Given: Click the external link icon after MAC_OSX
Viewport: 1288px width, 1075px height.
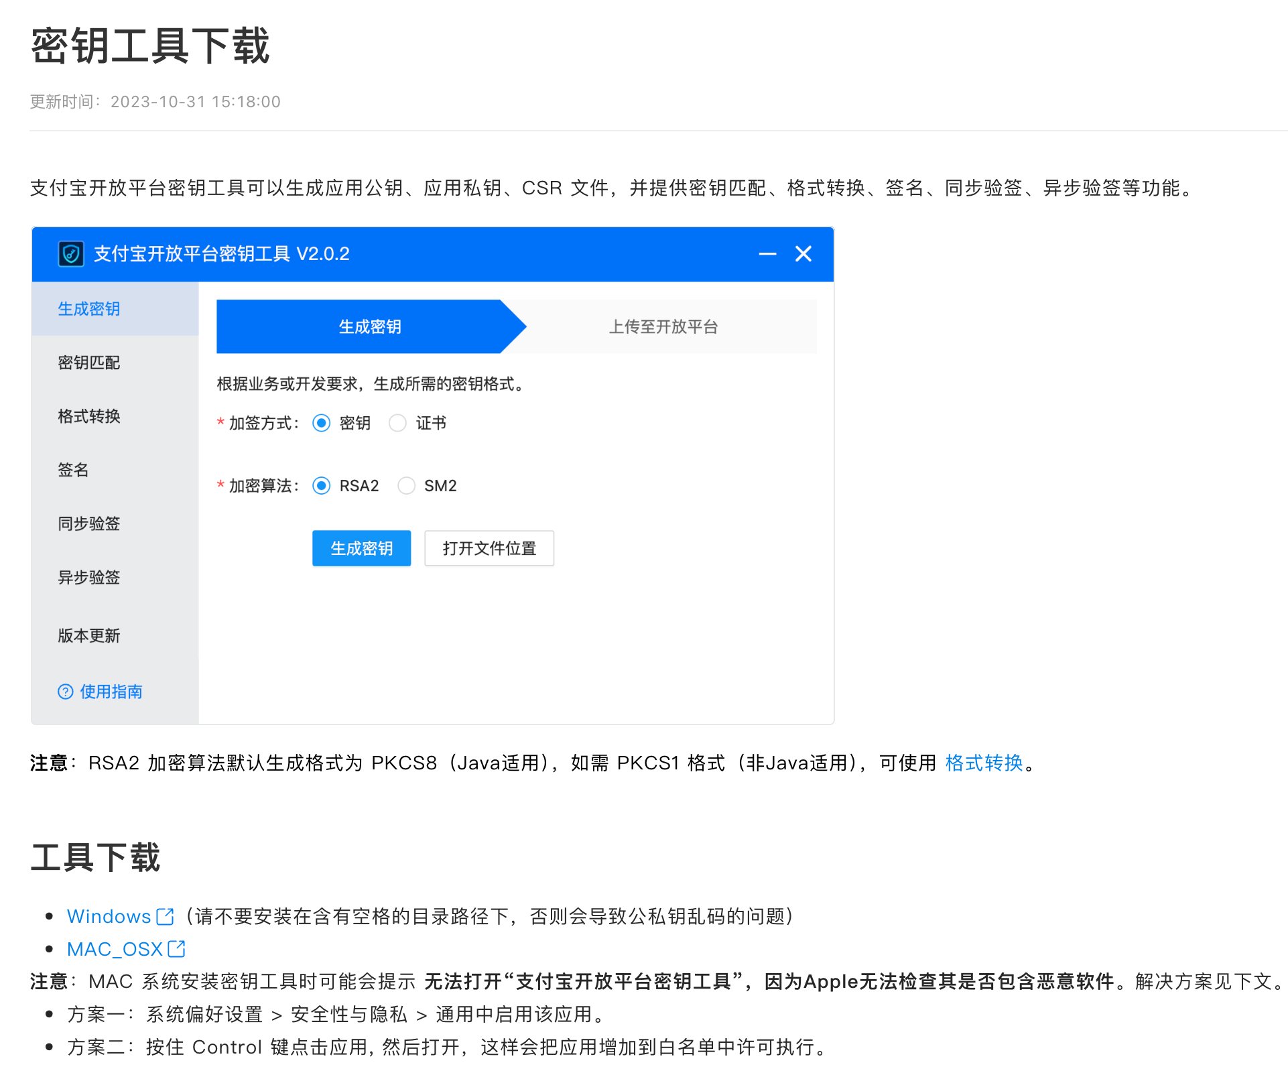Looking at the screenshot, I should coord(176,949).
